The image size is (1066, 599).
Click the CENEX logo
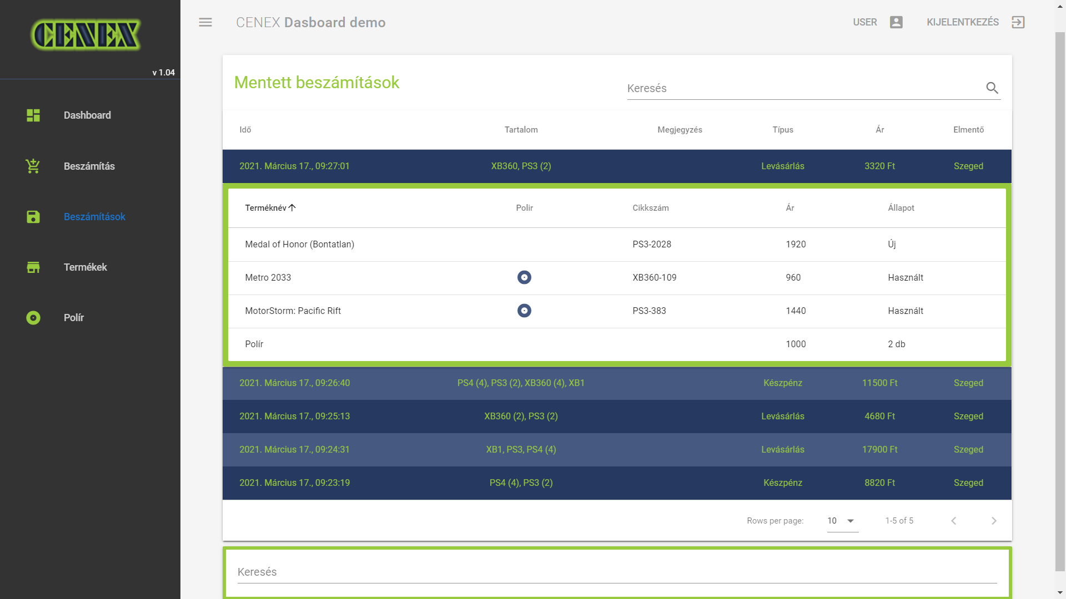[86, 35]
